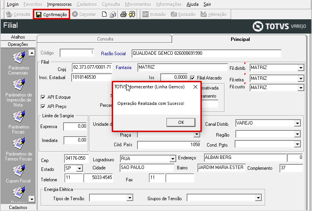Switch to the Principal tab
Screen dimensions: 312x211
(240, 39)
